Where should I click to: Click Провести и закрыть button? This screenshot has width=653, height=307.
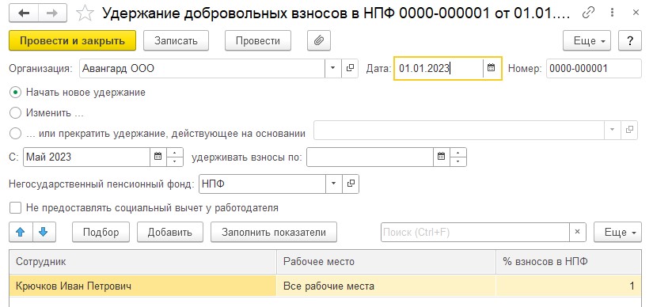pos(73,41)
